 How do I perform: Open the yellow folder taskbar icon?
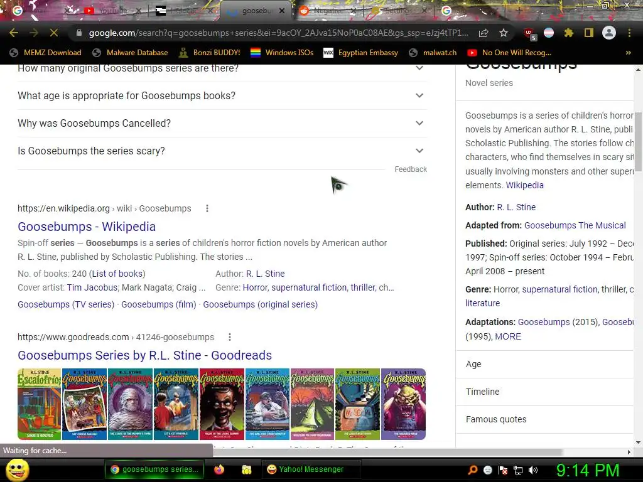(246, 469)
